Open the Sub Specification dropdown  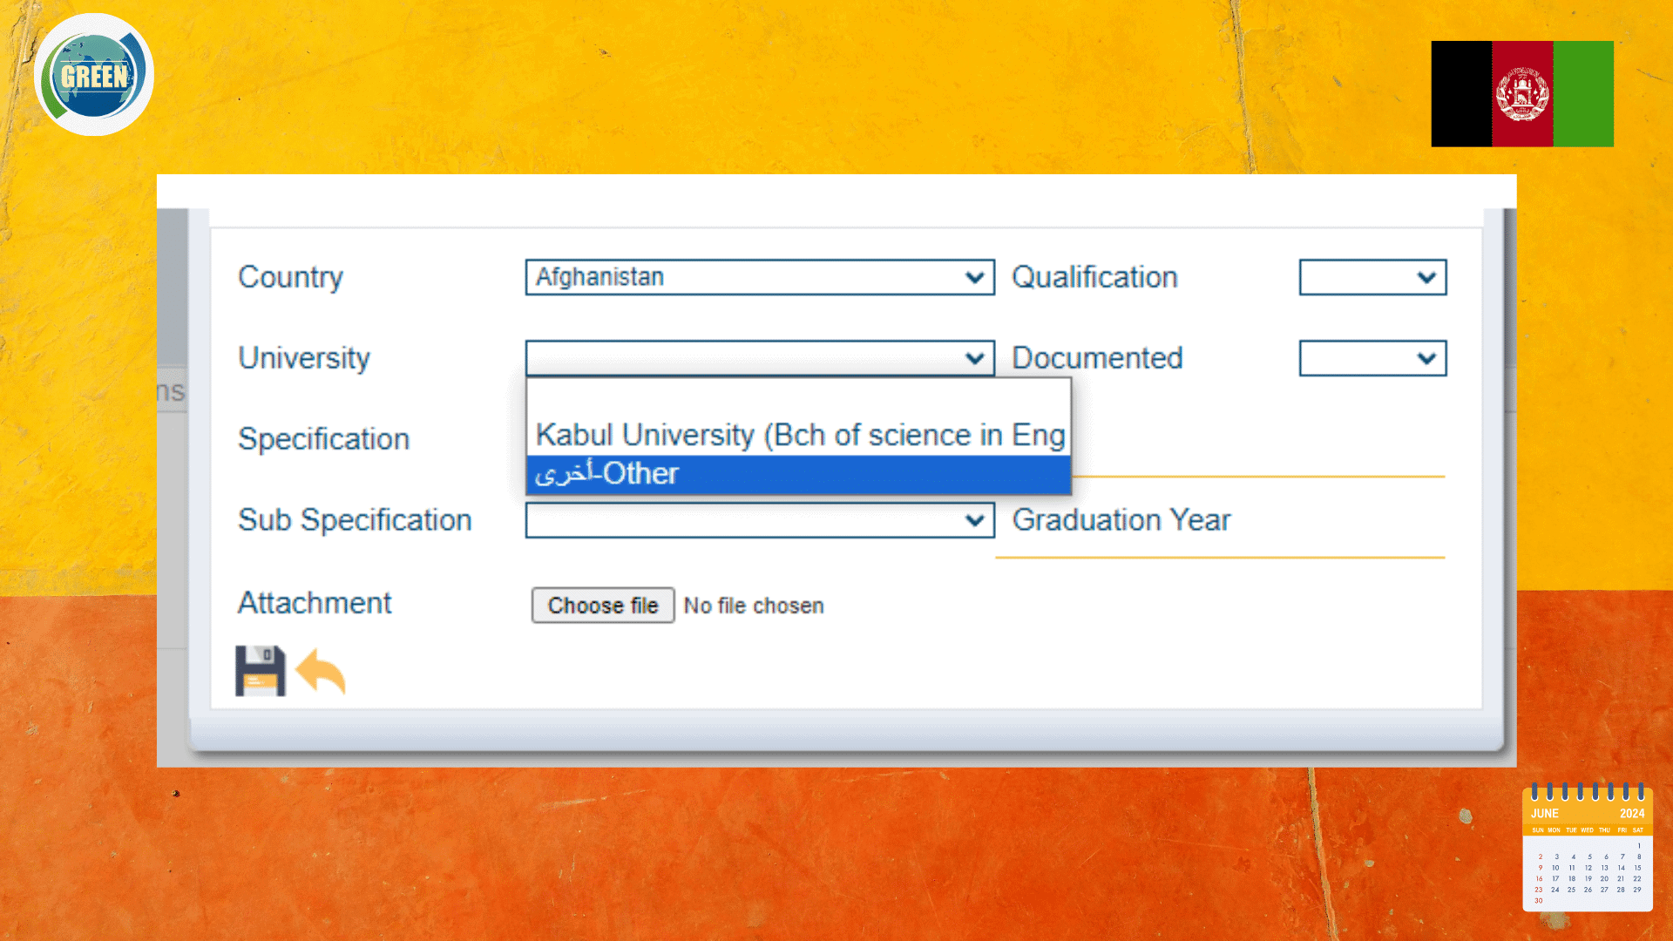click(759, 520)
